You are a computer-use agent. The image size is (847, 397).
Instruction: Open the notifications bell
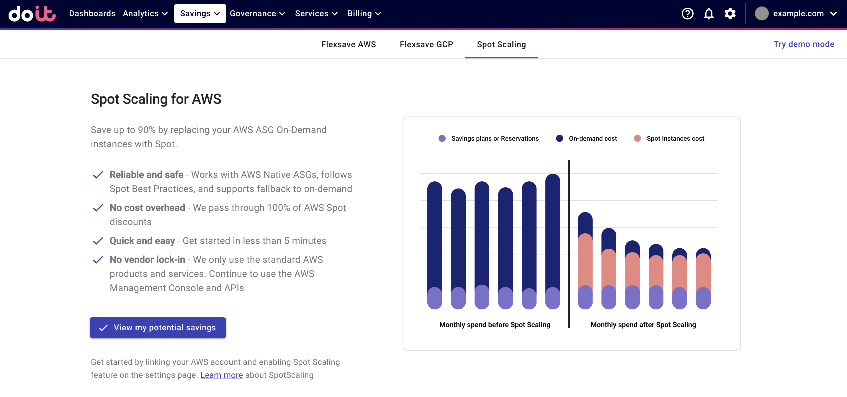point(709,14)
